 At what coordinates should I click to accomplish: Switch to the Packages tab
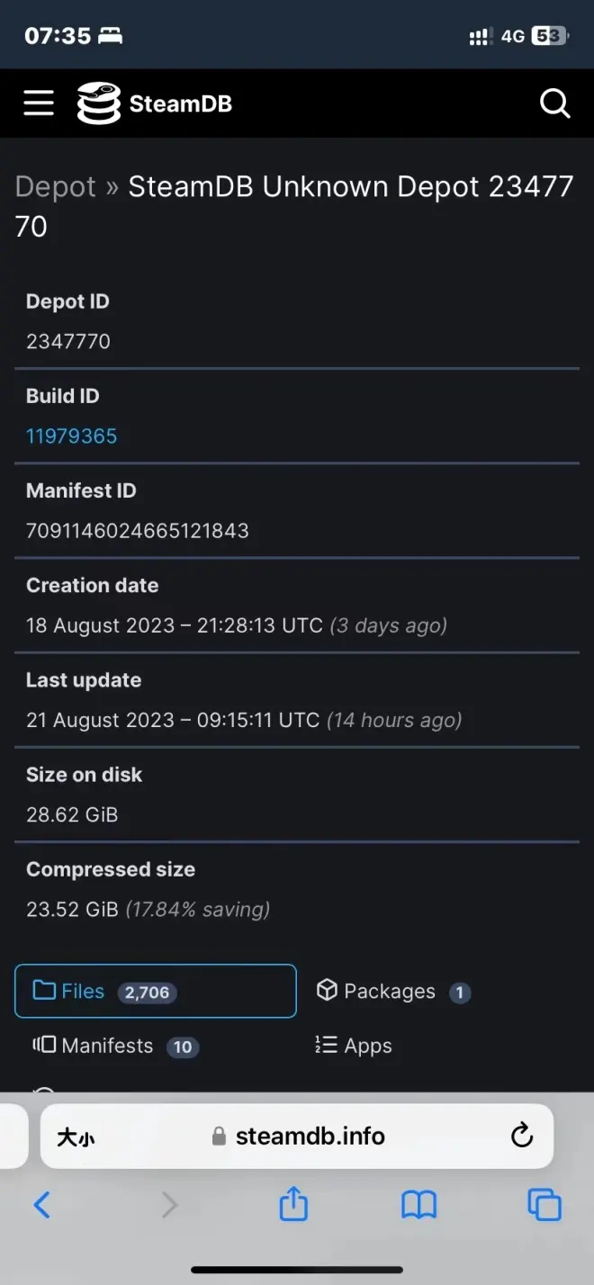[392, 992]
